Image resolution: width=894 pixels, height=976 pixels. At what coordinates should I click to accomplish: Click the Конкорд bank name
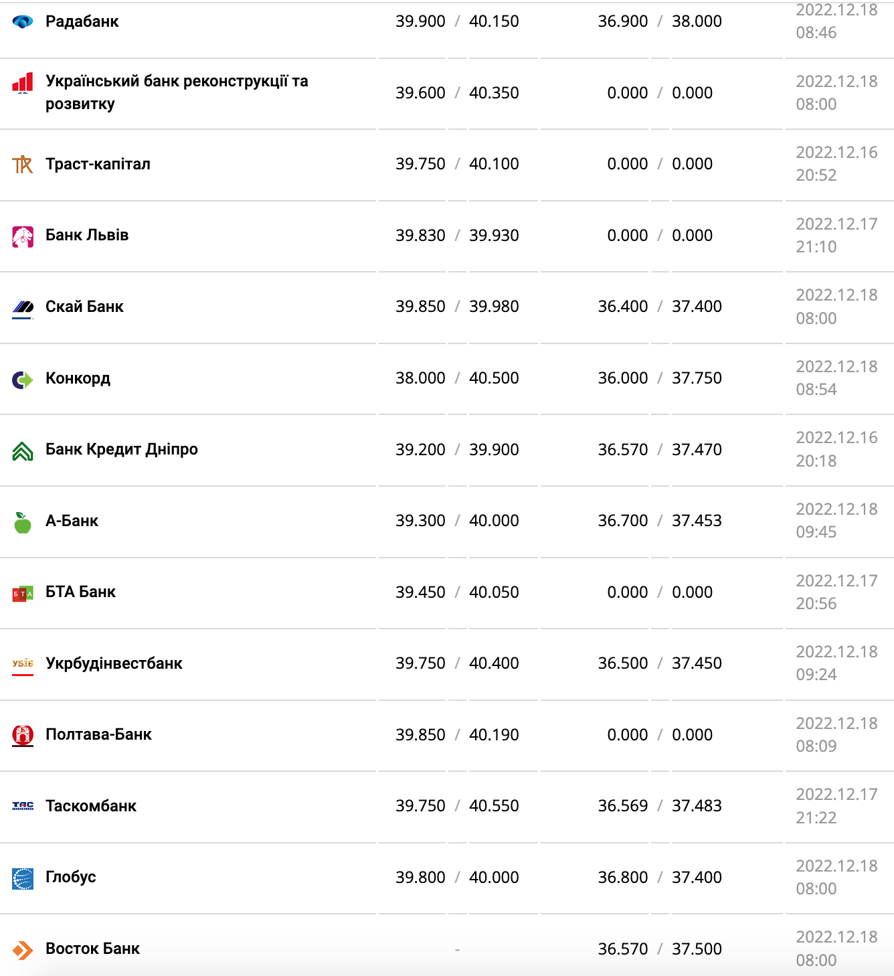tap(78, 378)
